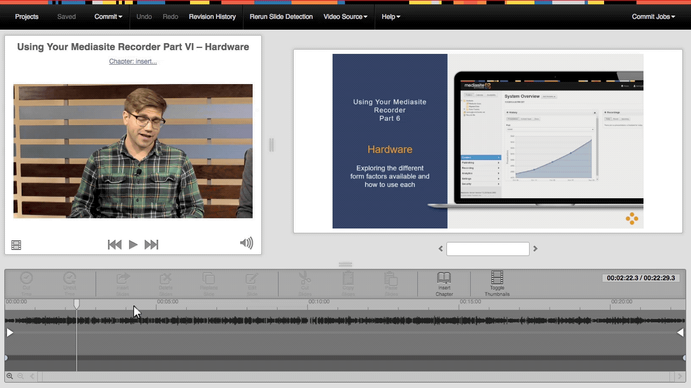
Task: Click Redo in the top bar
Action: pos(170,17)
